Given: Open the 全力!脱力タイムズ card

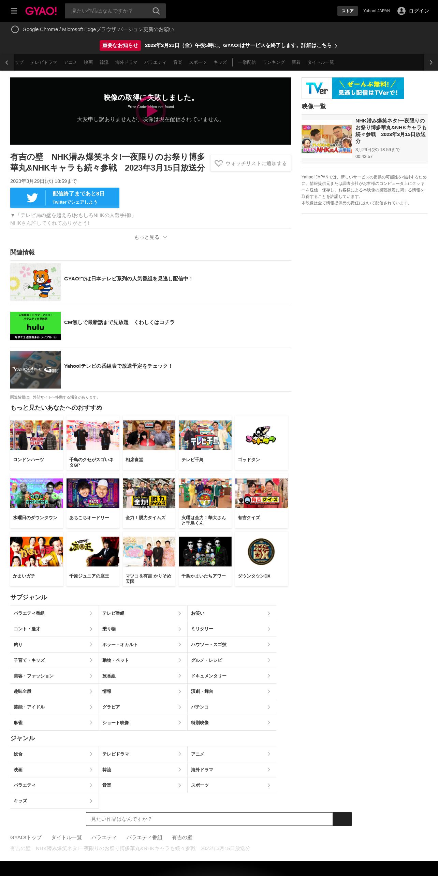Looking at the screenshot, I should (149, 501).
